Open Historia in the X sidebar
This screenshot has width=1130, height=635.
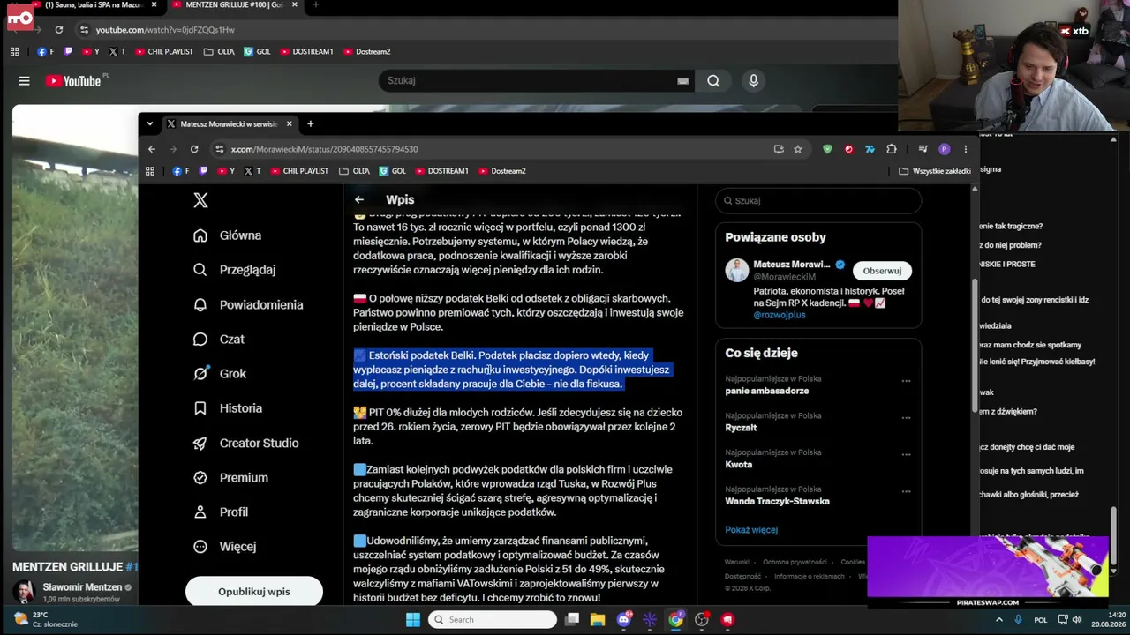228,408
